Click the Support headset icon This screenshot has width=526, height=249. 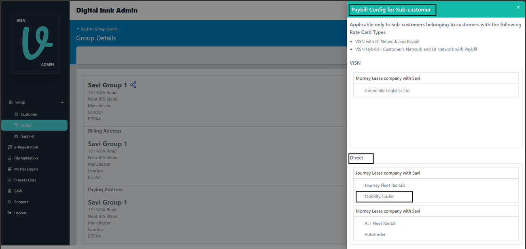[10, 202]
